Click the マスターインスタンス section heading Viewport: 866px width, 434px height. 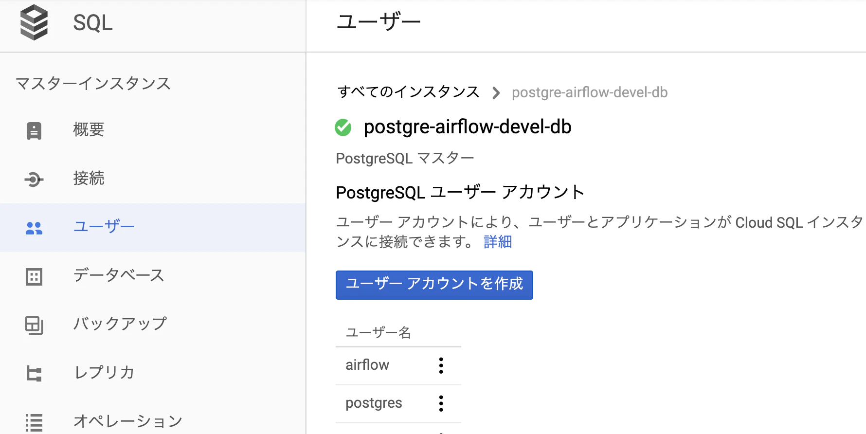(93, 84)
